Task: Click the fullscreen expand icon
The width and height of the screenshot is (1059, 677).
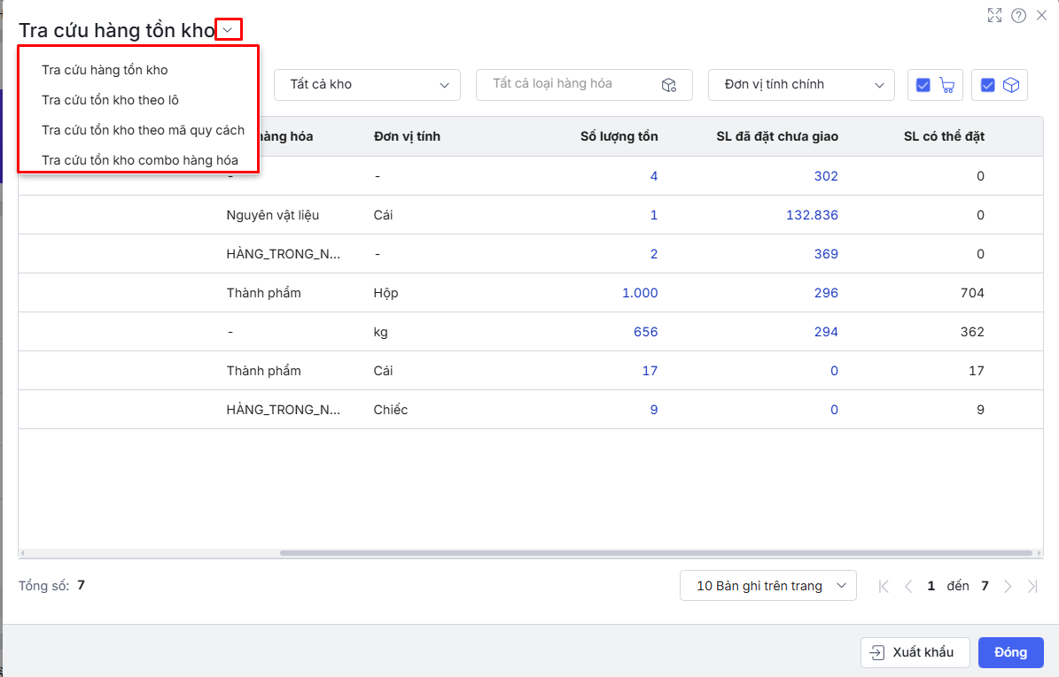Action: coord(994,15)
